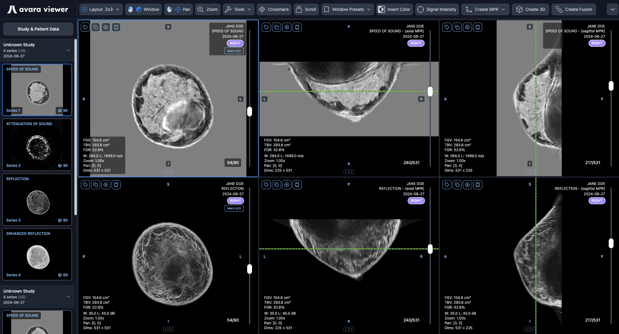Start cine playback in Speed of Sound main viewport
This screenshot has height=334, width=619.
(106, 27)
